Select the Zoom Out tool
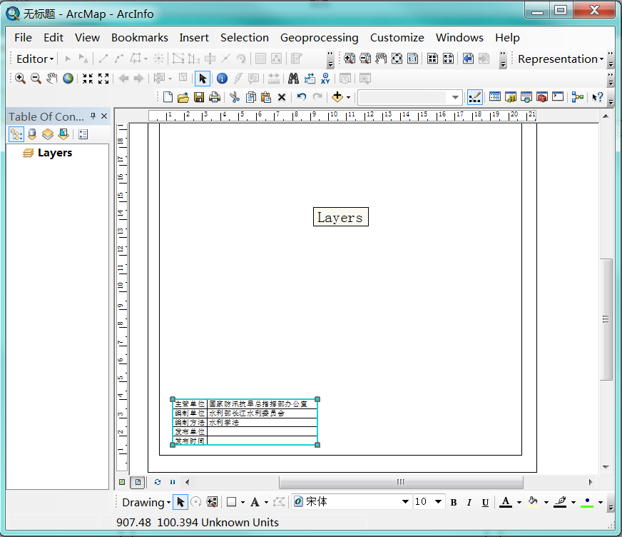 coord(36,79)
